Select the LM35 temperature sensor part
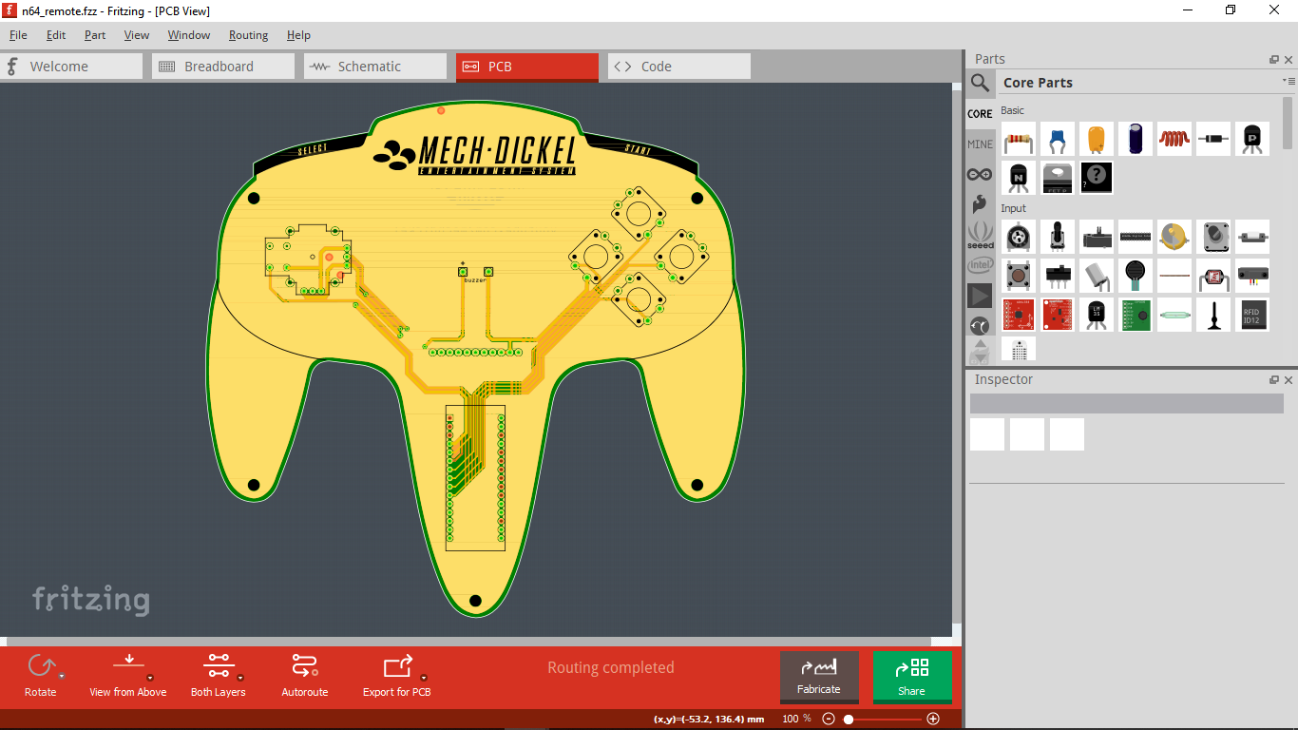This screenshot has height=730, width=1298. point(1097,315)
